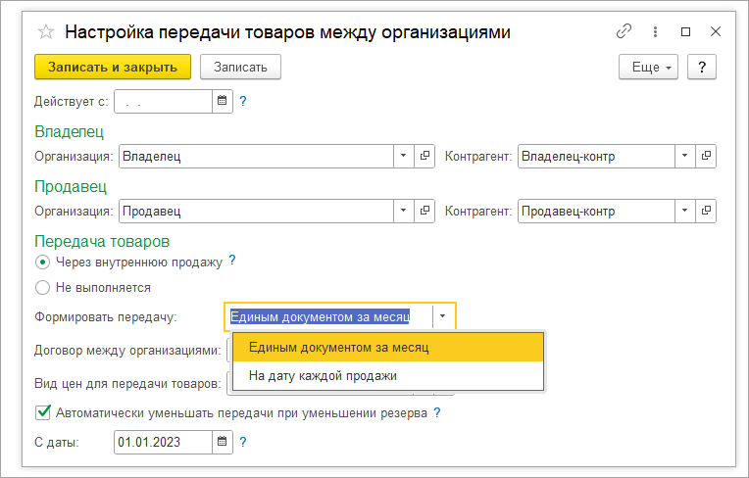Open calendar for 'С даты' field
Screen dimensions: 749x478
click(222, 442)
